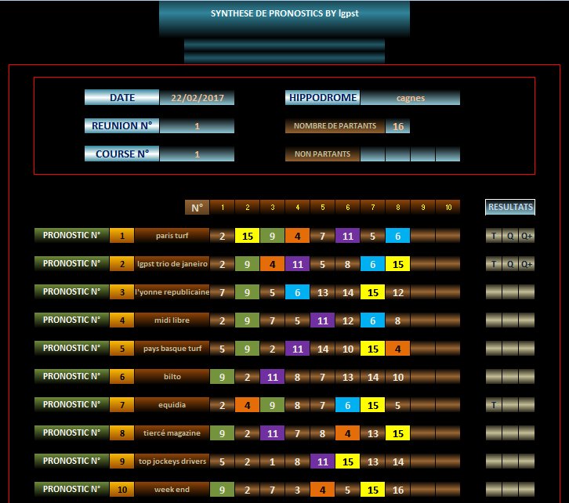Select Q+ result cell in lgpst trio de janeiro row
Image resolution: width=569 pixels, height=503 pixels.
[526, 264]
